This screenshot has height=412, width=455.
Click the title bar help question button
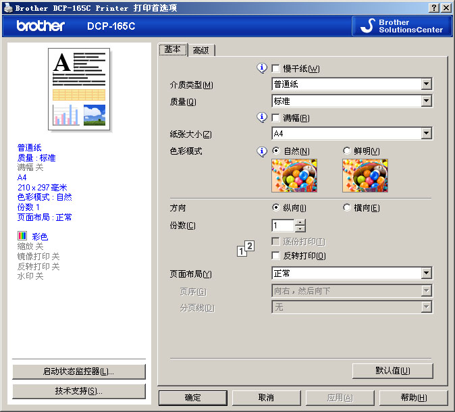pos(433,7)
